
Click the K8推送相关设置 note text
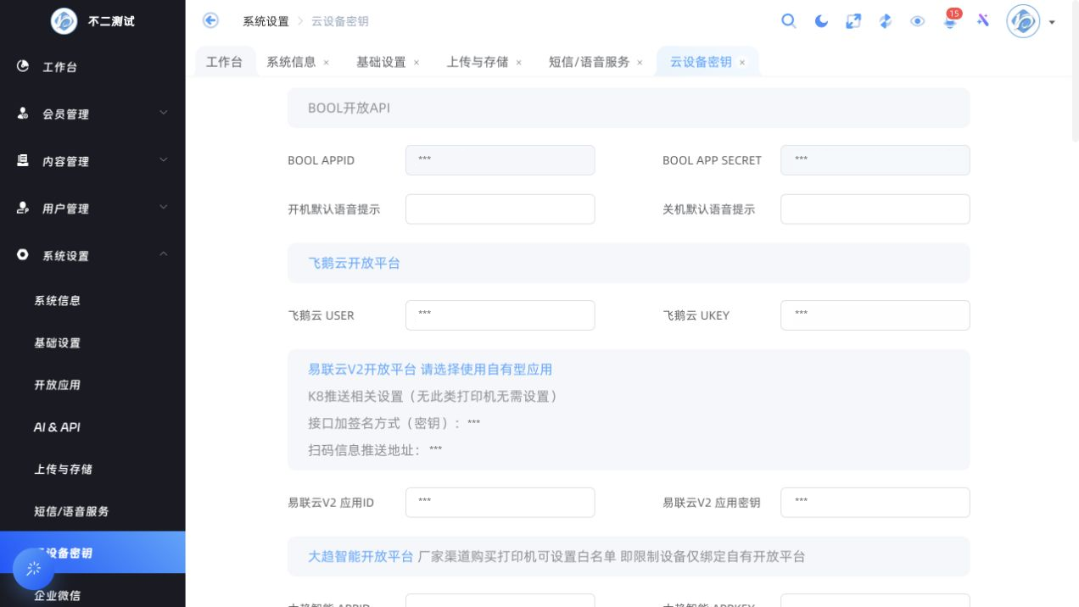433,397
